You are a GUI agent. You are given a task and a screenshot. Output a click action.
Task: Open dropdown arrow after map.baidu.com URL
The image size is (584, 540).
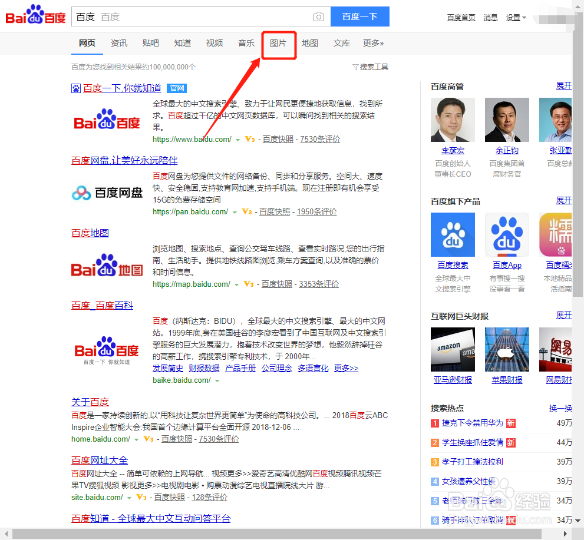coord(236,285)
